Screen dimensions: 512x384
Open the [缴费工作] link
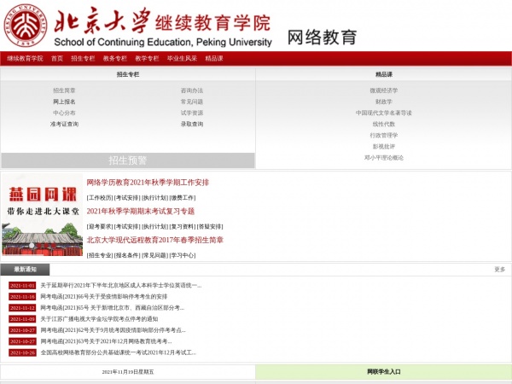[x=183, y=198]
